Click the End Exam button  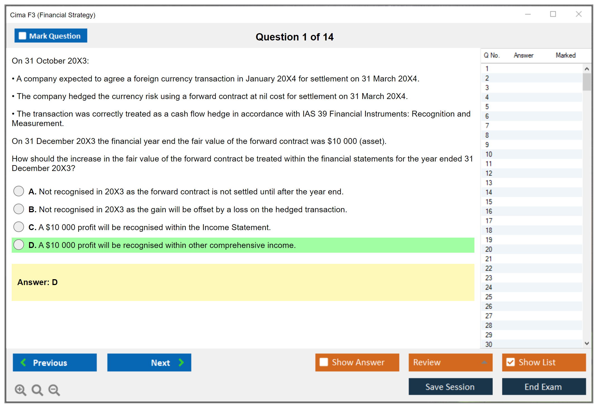543,387
